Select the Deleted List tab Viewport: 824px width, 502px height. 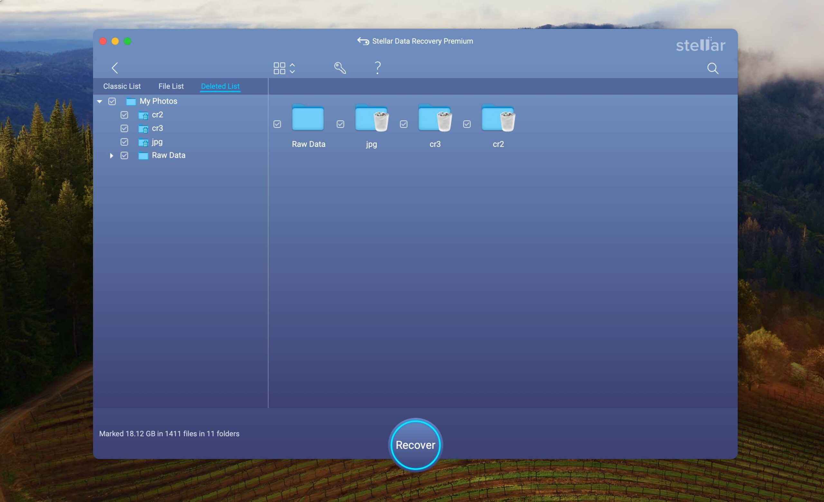coord(220,86)
